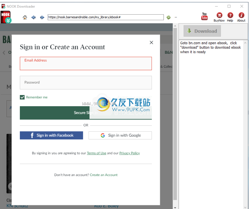
Task: Click the Create an Account link
Action: click(103, 175)
